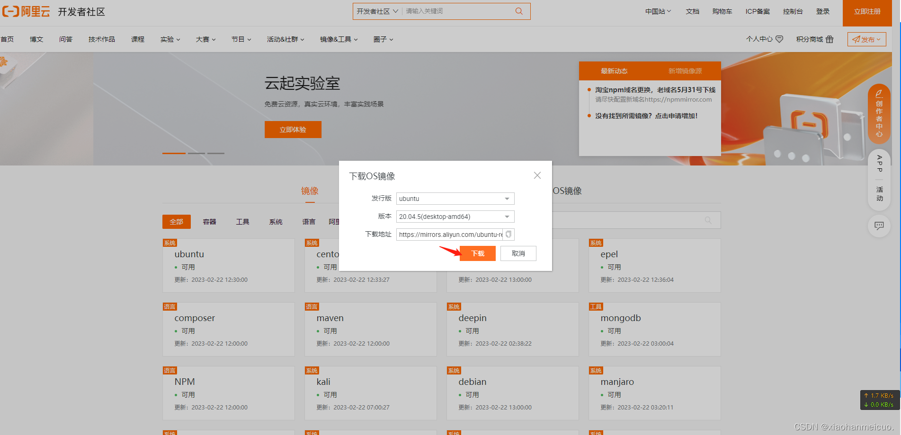Open 创作者中心 side button
Viewport: 901px width, 435px height.
click(x=879, y=114)
